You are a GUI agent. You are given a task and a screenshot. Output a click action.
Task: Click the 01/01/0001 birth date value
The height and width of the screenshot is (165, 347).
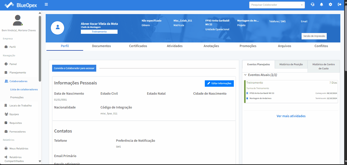60,100
